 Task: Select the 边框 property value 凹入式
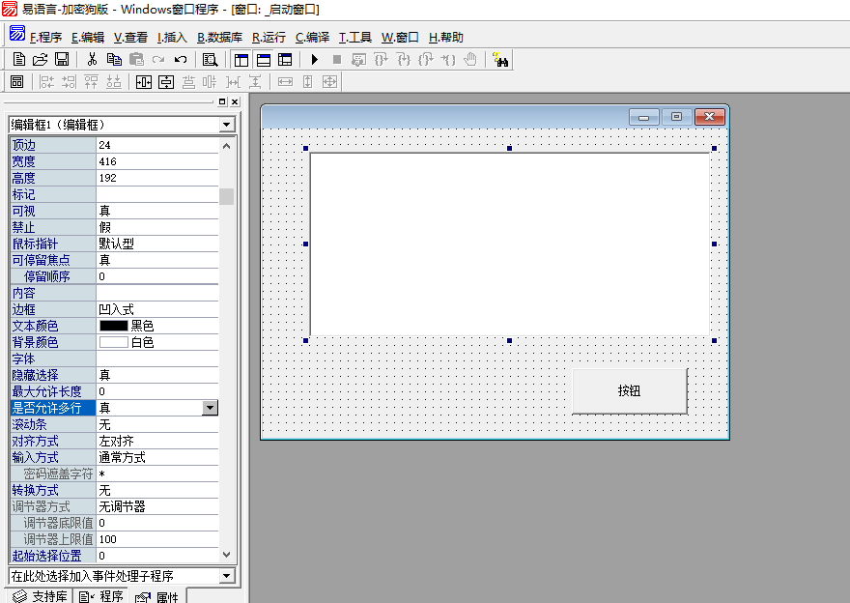click(157, 309)
